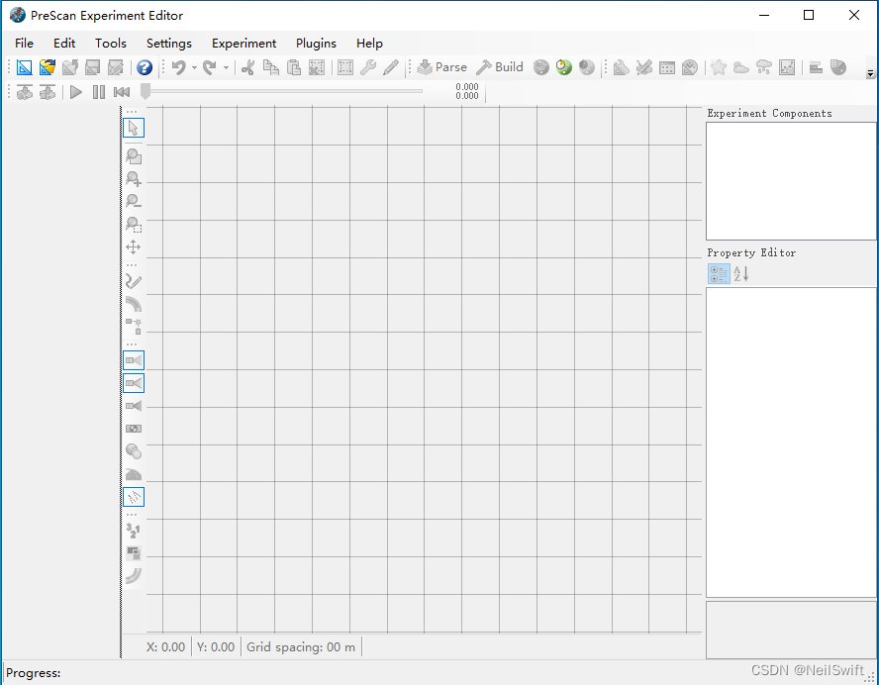This screenshot has height=685, width=879.
Task: Redo the last undone action
Action: click(210, 67)
